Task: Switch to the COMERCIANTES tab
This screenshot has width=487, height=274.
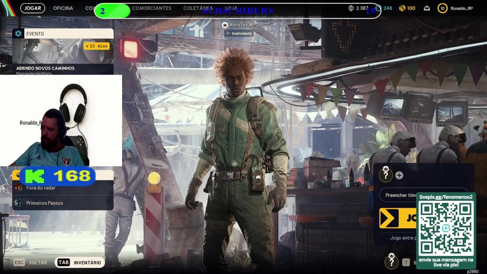Action: [x=151, y=8]
